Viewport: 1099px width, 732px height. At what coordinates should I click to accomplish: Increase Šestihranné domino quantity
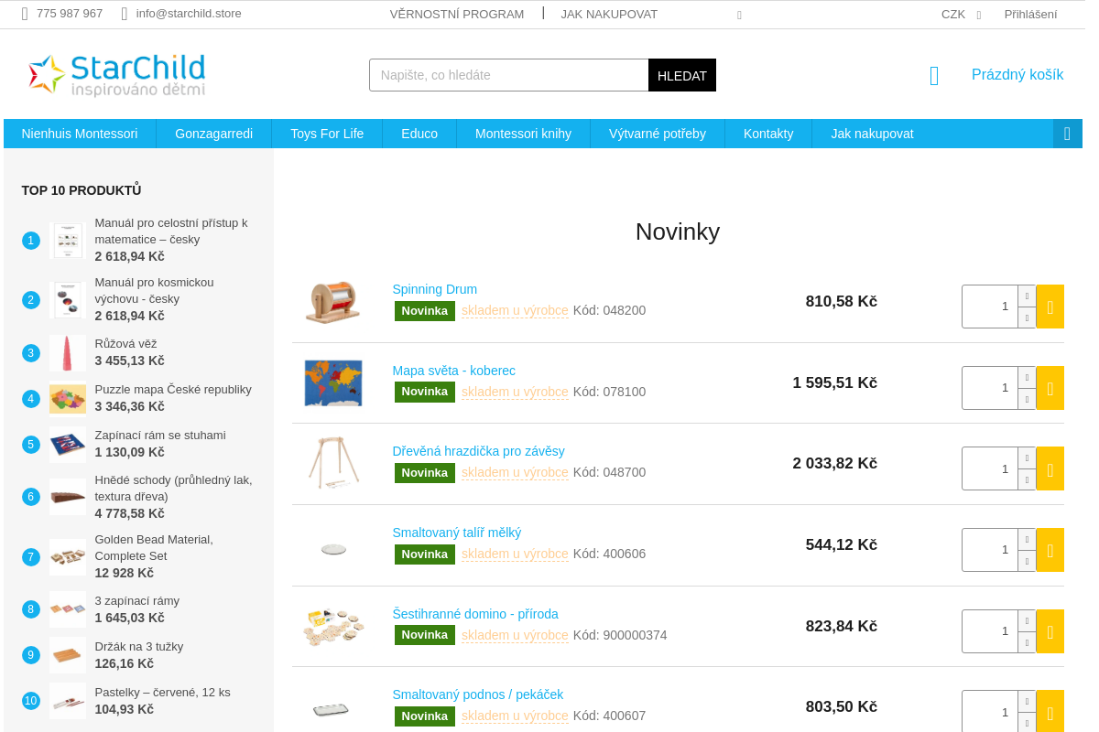(1027, 620)
